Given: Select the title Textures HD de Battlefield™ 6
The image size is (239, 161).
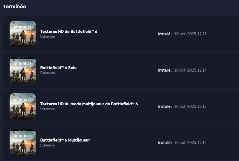Looking at the screenshot, I should pyautogui.click(x=69, y=32).
